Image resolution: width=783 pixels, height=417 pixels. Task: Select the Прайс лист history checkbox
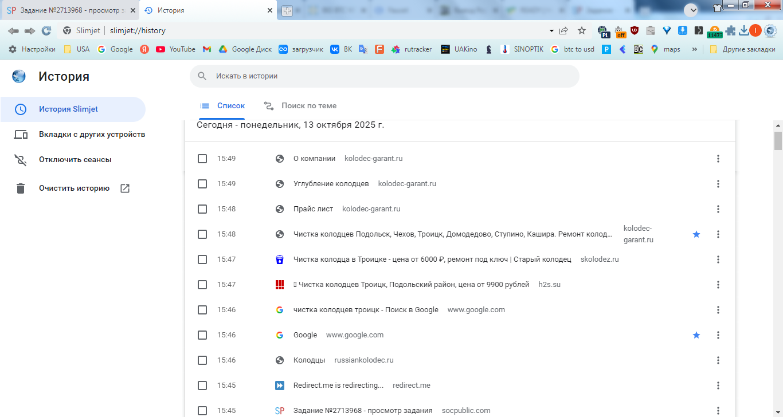click(x=202, y=209)
